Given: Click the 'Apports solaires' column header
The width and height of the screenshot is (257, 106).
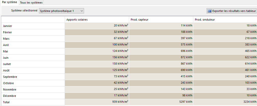Looking at the screenshot, I should [x=97, y=20].
